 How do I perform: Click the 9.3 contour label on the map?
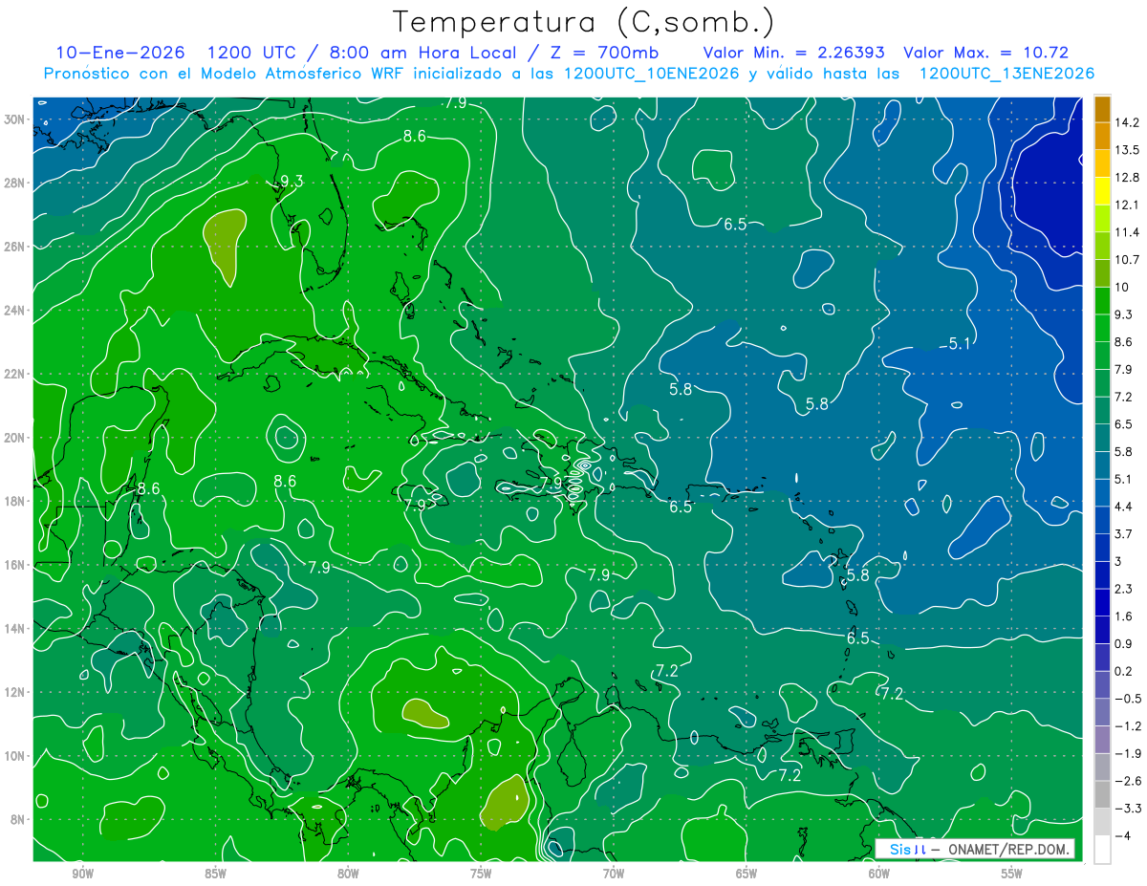(x=292, y=181)
